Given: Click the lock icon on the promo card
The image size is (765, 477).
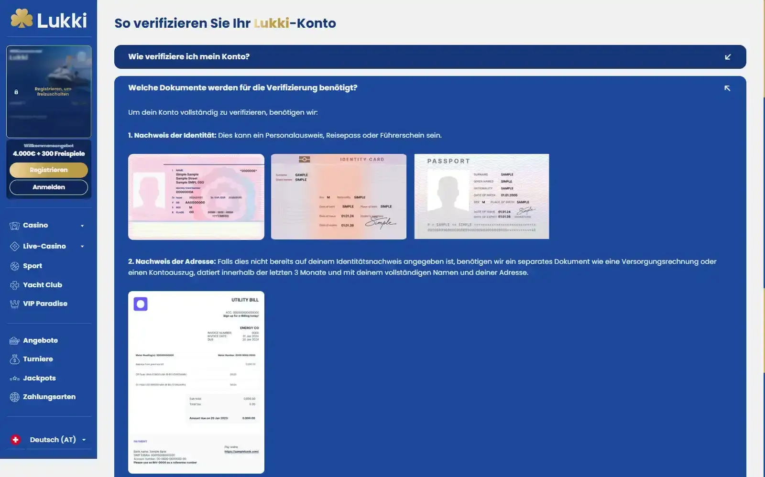Looking at the screenshot, I should tap(16, 92).
